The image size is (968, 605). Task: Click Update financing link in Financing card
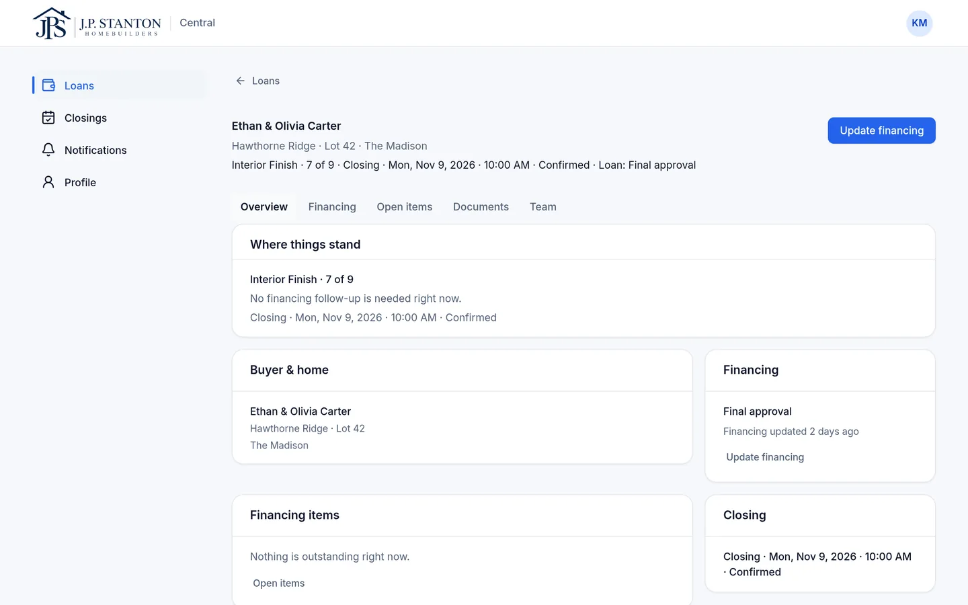tap(765, 457)
